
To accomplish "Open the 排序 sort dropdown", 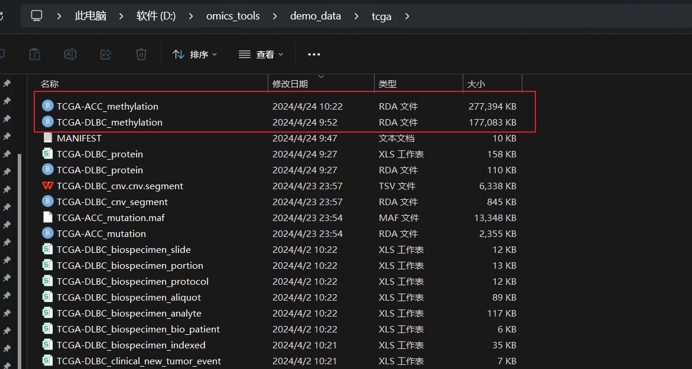I will pyautogui.click(x=195, y=54).
